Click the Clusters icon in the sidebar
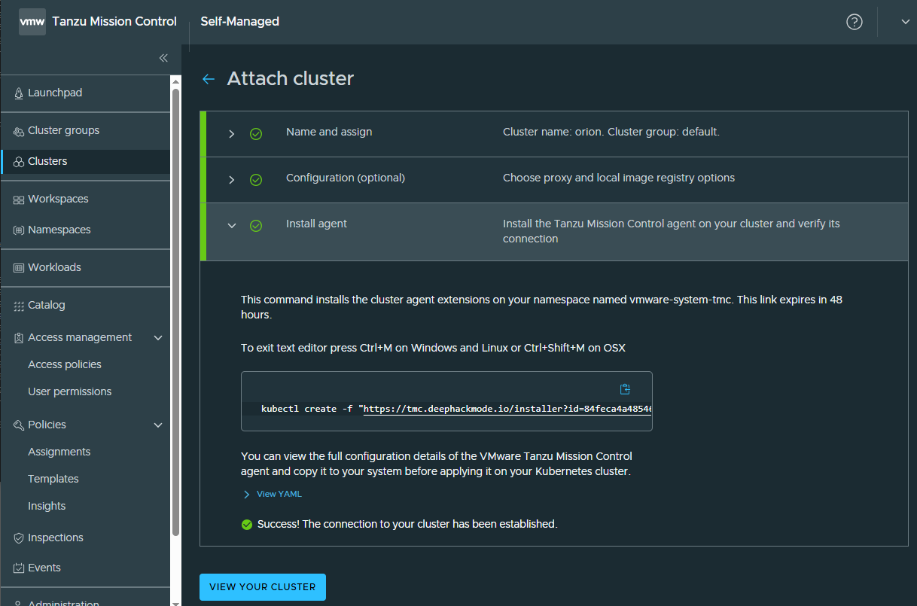Image resolution: width=917 pixels, height=606 pixels. click(19, 162)
